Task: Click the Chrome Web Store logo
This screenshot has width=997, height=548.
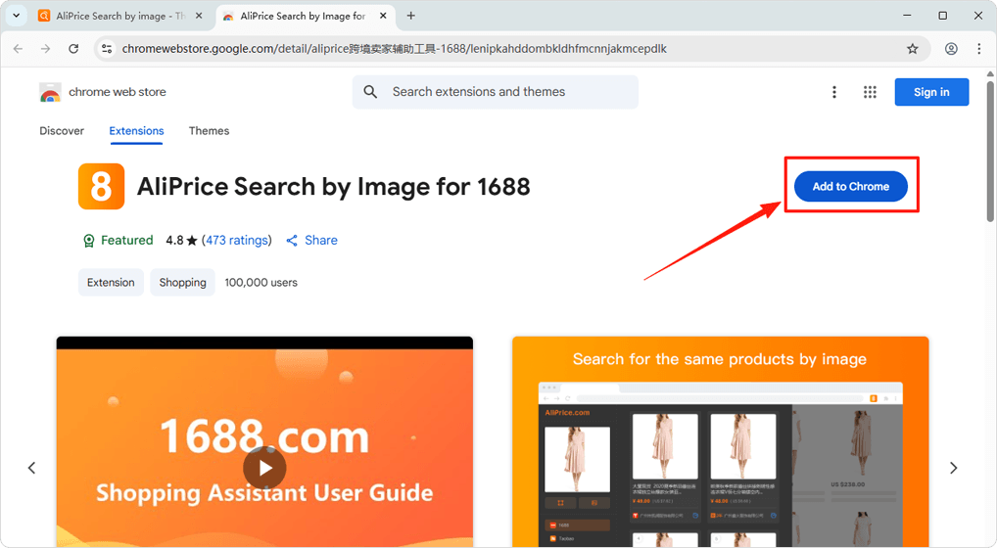Action: [x=51, y=92]
